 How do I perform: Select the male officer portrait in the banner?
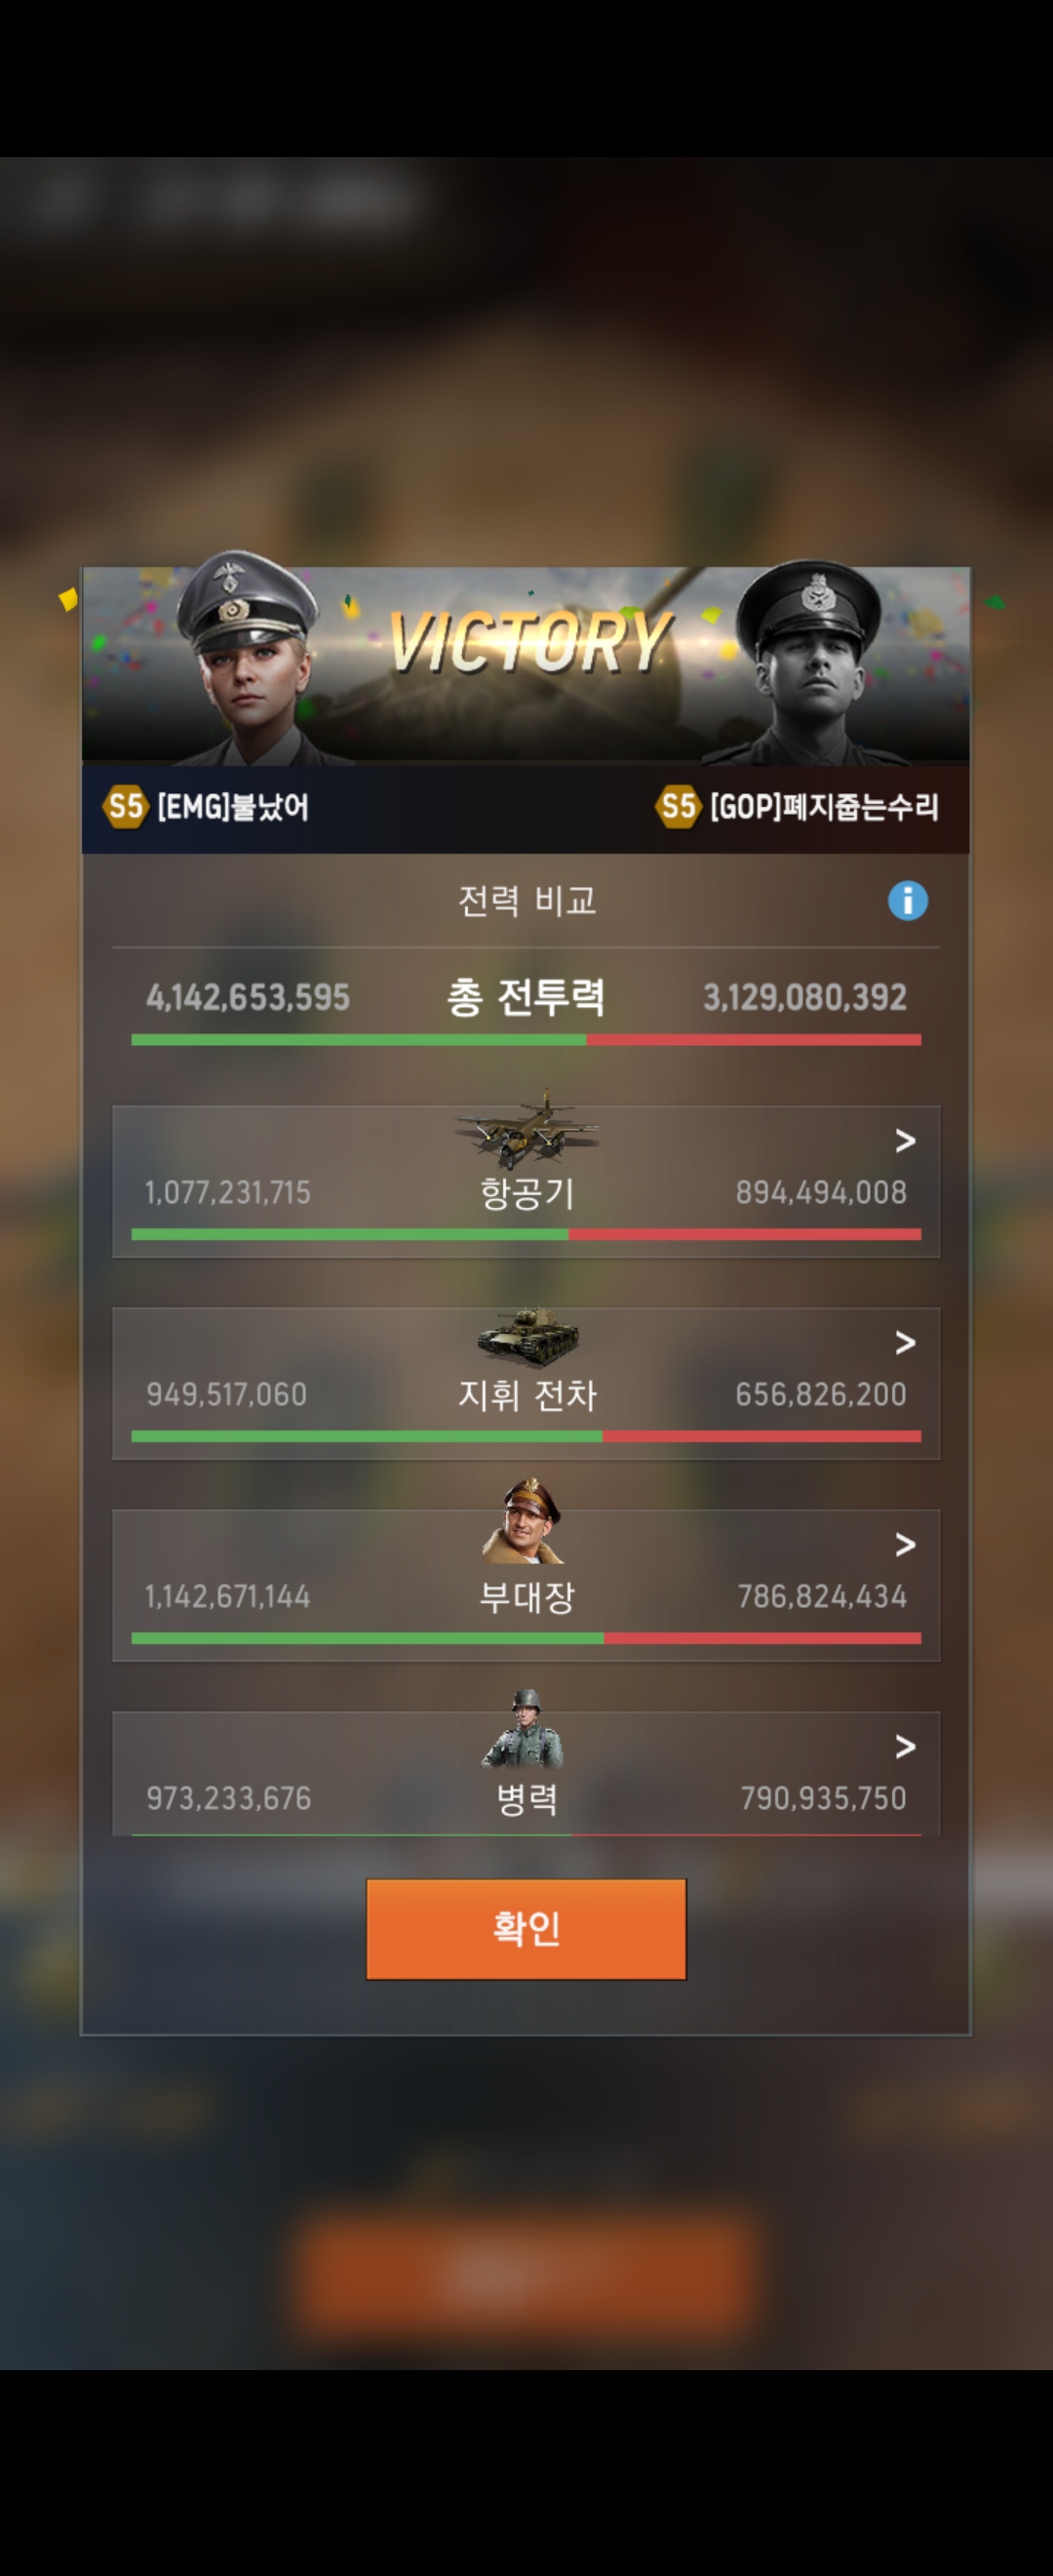tap(805, 662)
